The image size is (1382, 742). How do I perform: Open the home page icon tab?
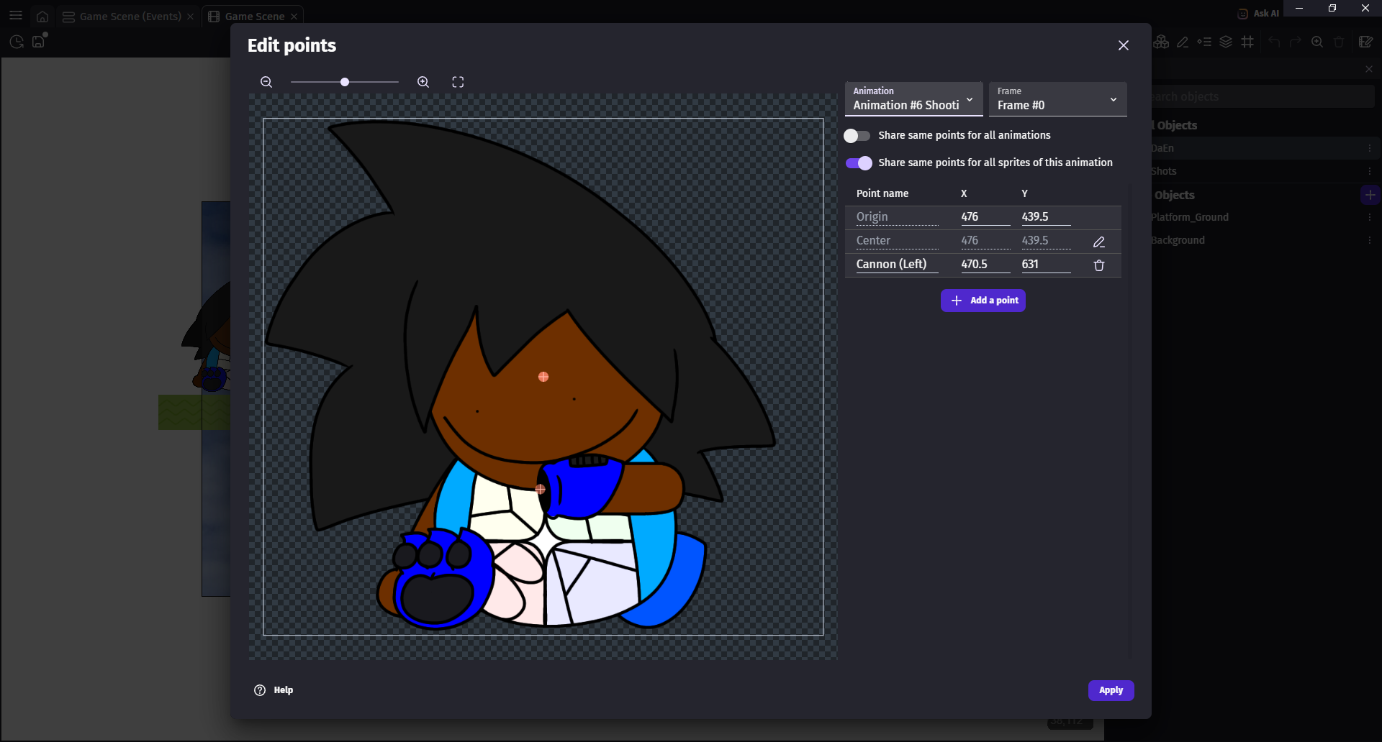pyautogui.click(x=42, y=16)
